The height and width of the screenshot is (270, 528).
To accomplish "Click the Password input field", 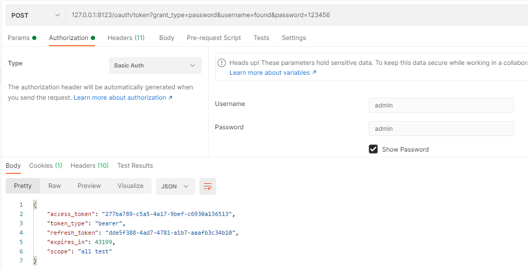I will coord(441,128).
